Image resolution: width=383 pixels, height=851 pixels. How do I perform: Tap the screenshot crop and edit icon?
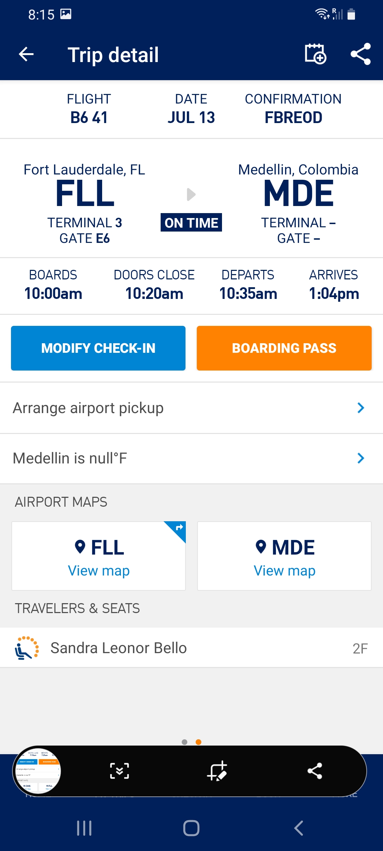(217, 771)
